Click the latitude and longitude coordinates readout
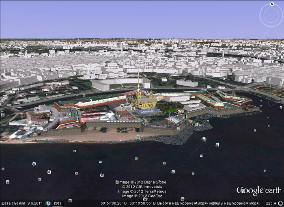 [127, 203]
